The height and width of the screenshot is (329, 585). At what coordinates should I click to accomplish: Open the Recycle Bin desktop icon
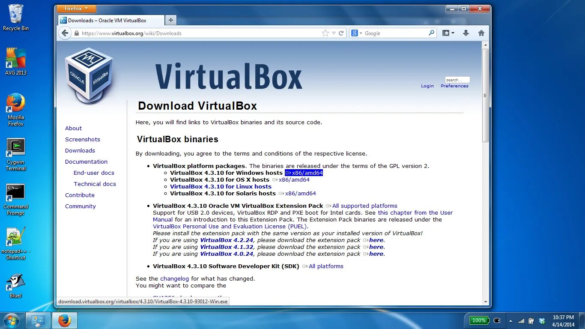tap(16, 17)
